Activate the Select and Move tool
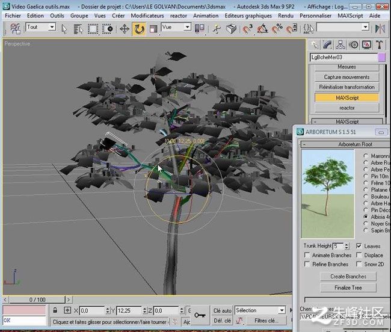 (x=125, y=29)
